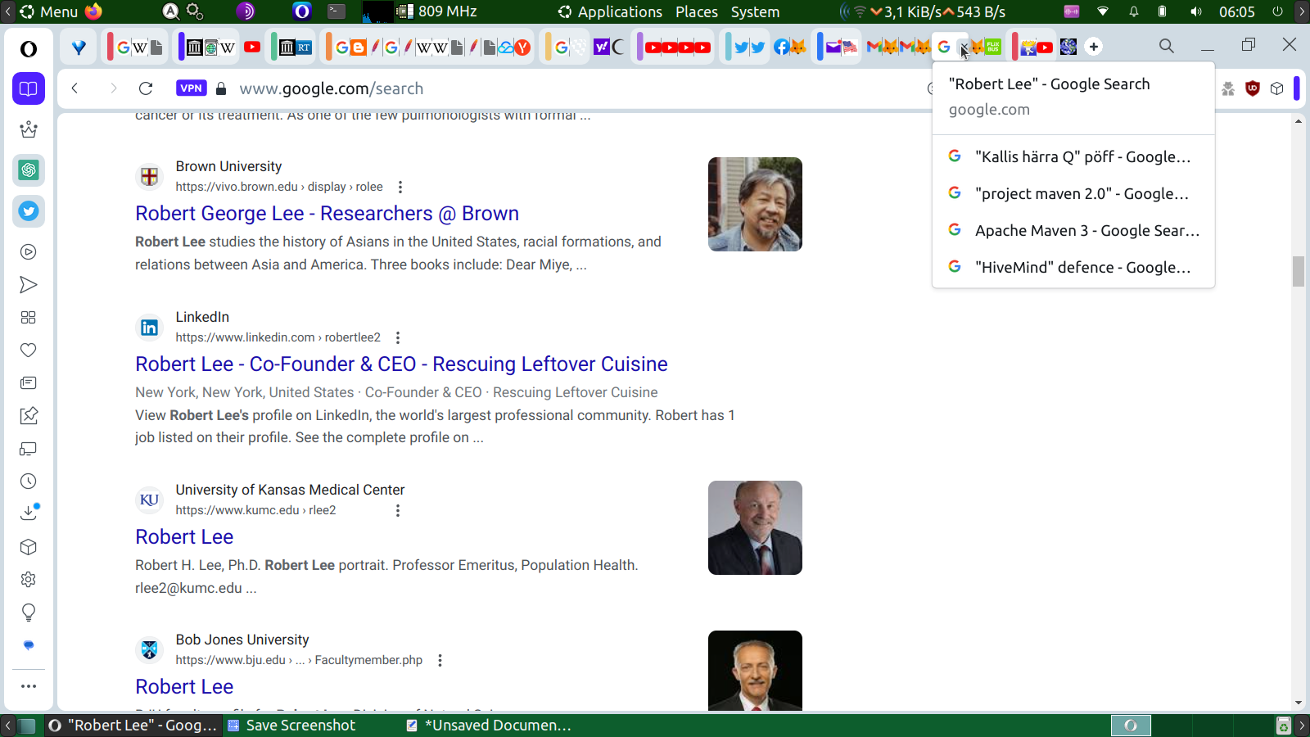1310x737 pixels.
Task: Switch to the Facebook tab
Action: click(x=781, y=47)
